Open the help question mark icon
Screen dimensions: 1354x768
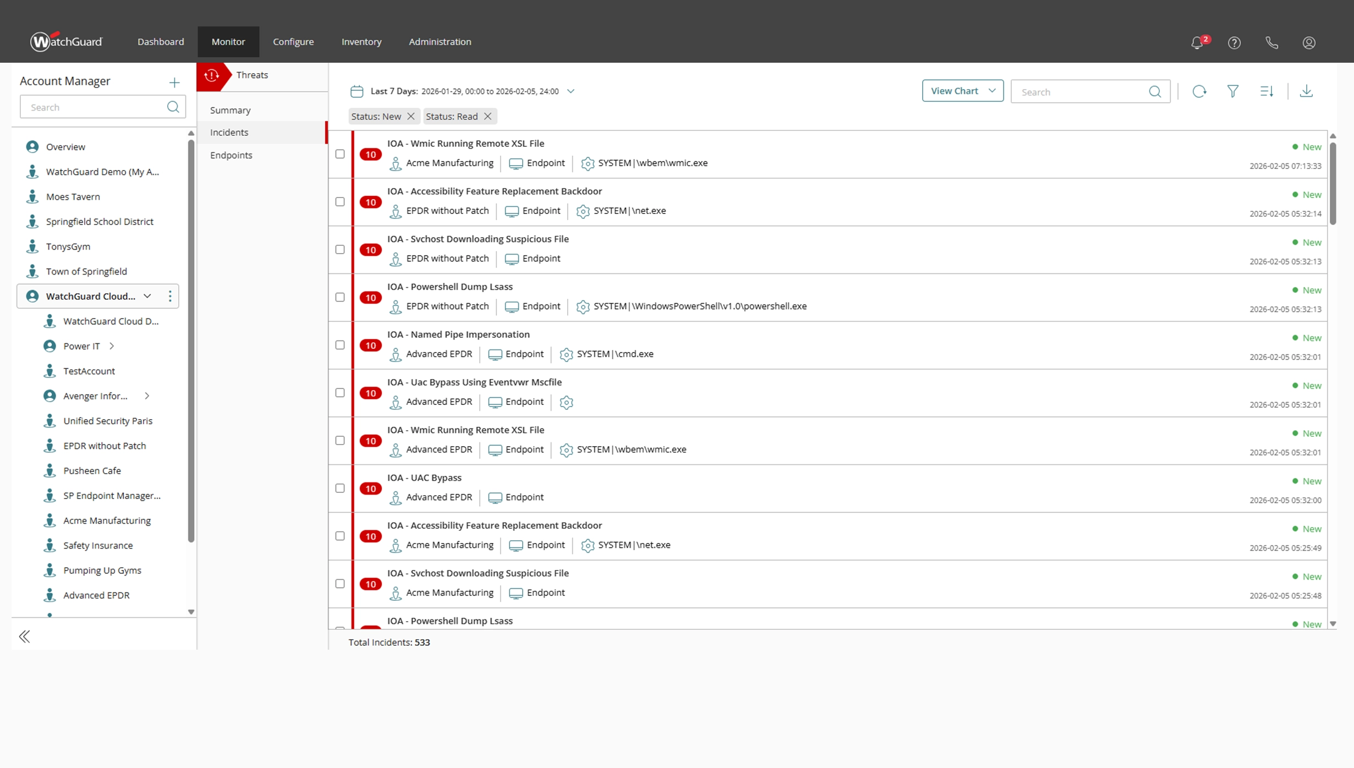coord(1234,42)
